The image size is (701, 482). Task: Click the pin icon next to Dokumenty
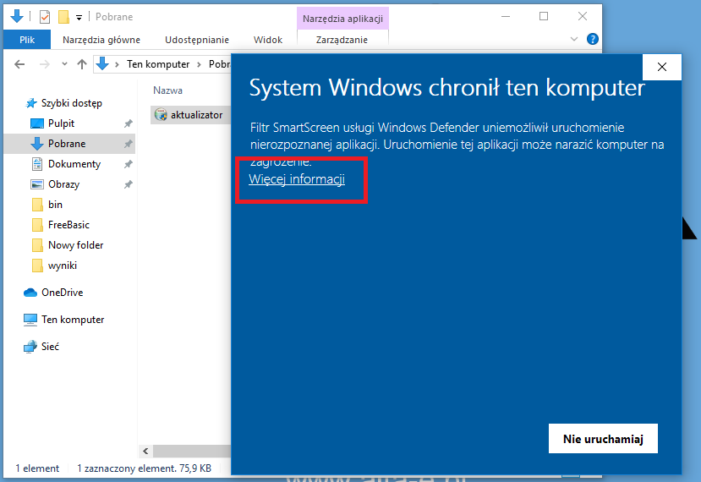pyautogui.click(x=128, y=164)
